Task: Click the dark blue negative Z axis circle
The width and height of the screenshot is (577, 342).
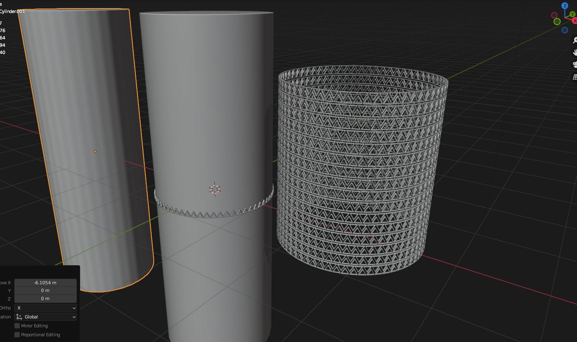Action: click(x=565, y=30)
